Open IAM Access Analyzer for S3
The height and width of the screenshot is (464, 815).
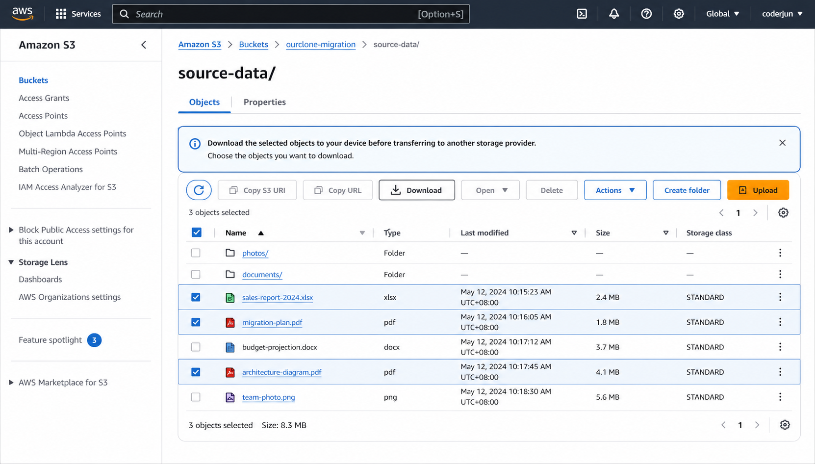[x=67, y=187]
